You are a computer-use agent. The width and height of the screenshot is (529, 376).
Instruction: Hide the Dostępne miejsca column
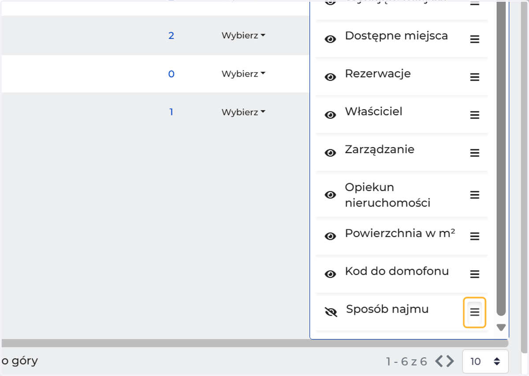[330, 39]
